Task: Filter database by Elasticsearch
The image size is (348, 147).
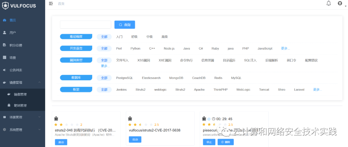Action: coord(151,78)
